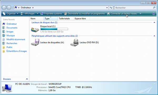Open recent pages dropdown next to Forward button
Screen dimensions: 158x95
(12, 8)
